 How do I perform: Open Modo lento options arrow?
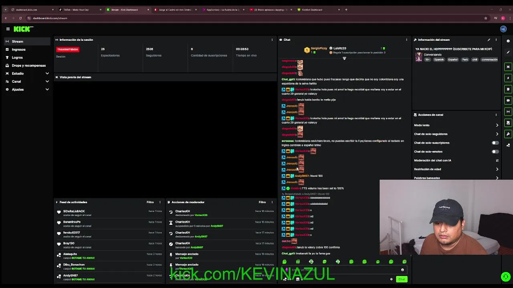tap(497, 125)
